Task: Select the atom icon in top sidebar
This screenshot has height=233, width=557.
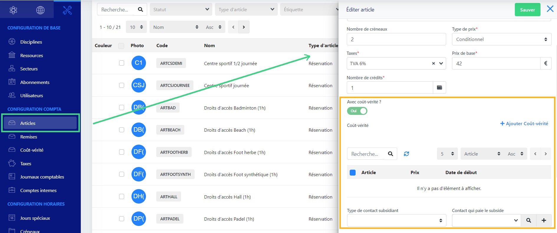Action: coord(13,10)
